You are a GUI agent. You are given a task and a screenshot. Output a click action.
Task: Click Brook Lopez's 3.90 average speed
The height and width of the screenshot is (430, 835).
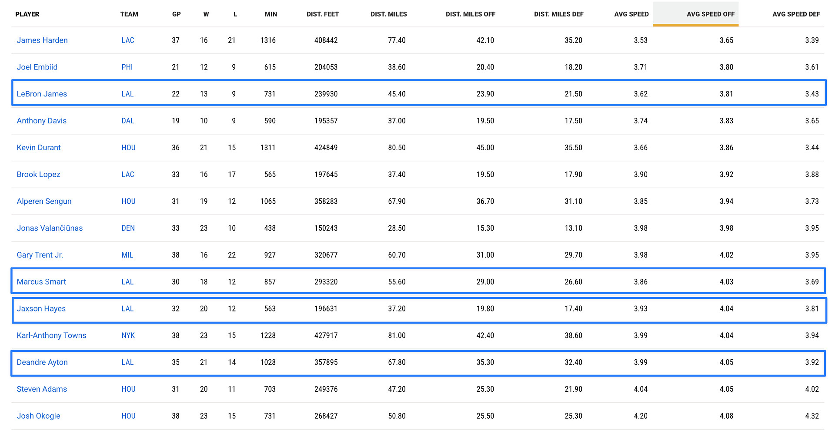641,175
